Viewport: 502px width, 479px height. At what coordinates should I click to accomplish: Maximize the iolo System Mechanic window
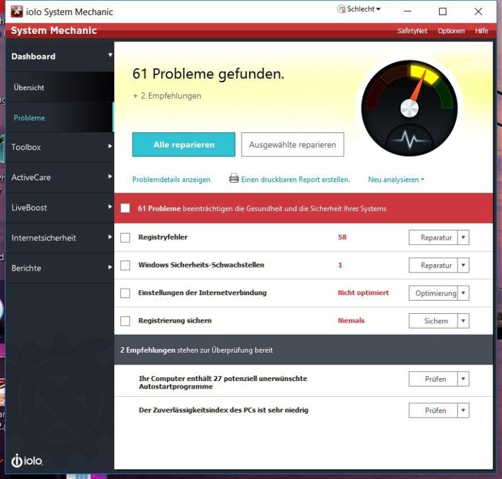442,11
